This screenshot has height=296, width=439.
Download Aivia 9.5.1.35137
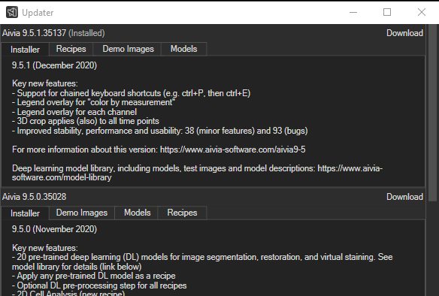[404, 33]
